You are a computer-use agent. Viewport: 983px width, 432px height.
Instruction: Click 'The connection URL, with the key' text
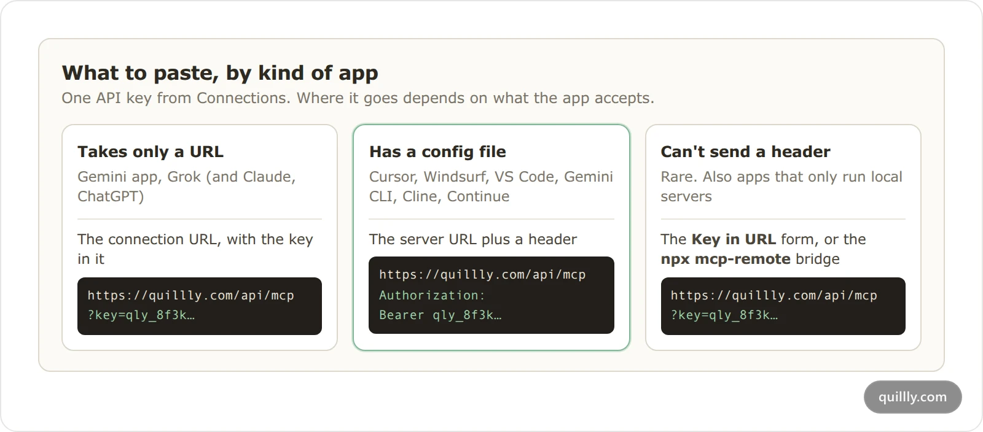(195, 249)
